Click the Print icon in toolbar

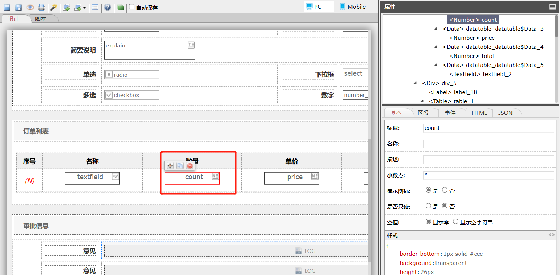coord(42,7)
